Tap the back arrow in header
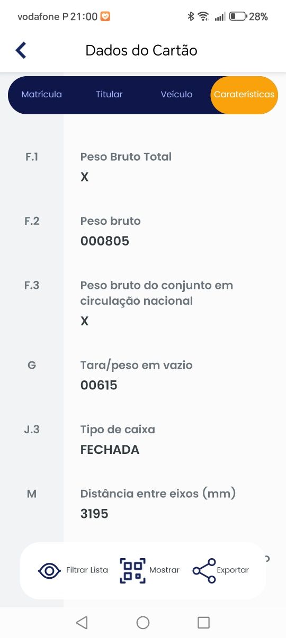 (x=21, y=50)
